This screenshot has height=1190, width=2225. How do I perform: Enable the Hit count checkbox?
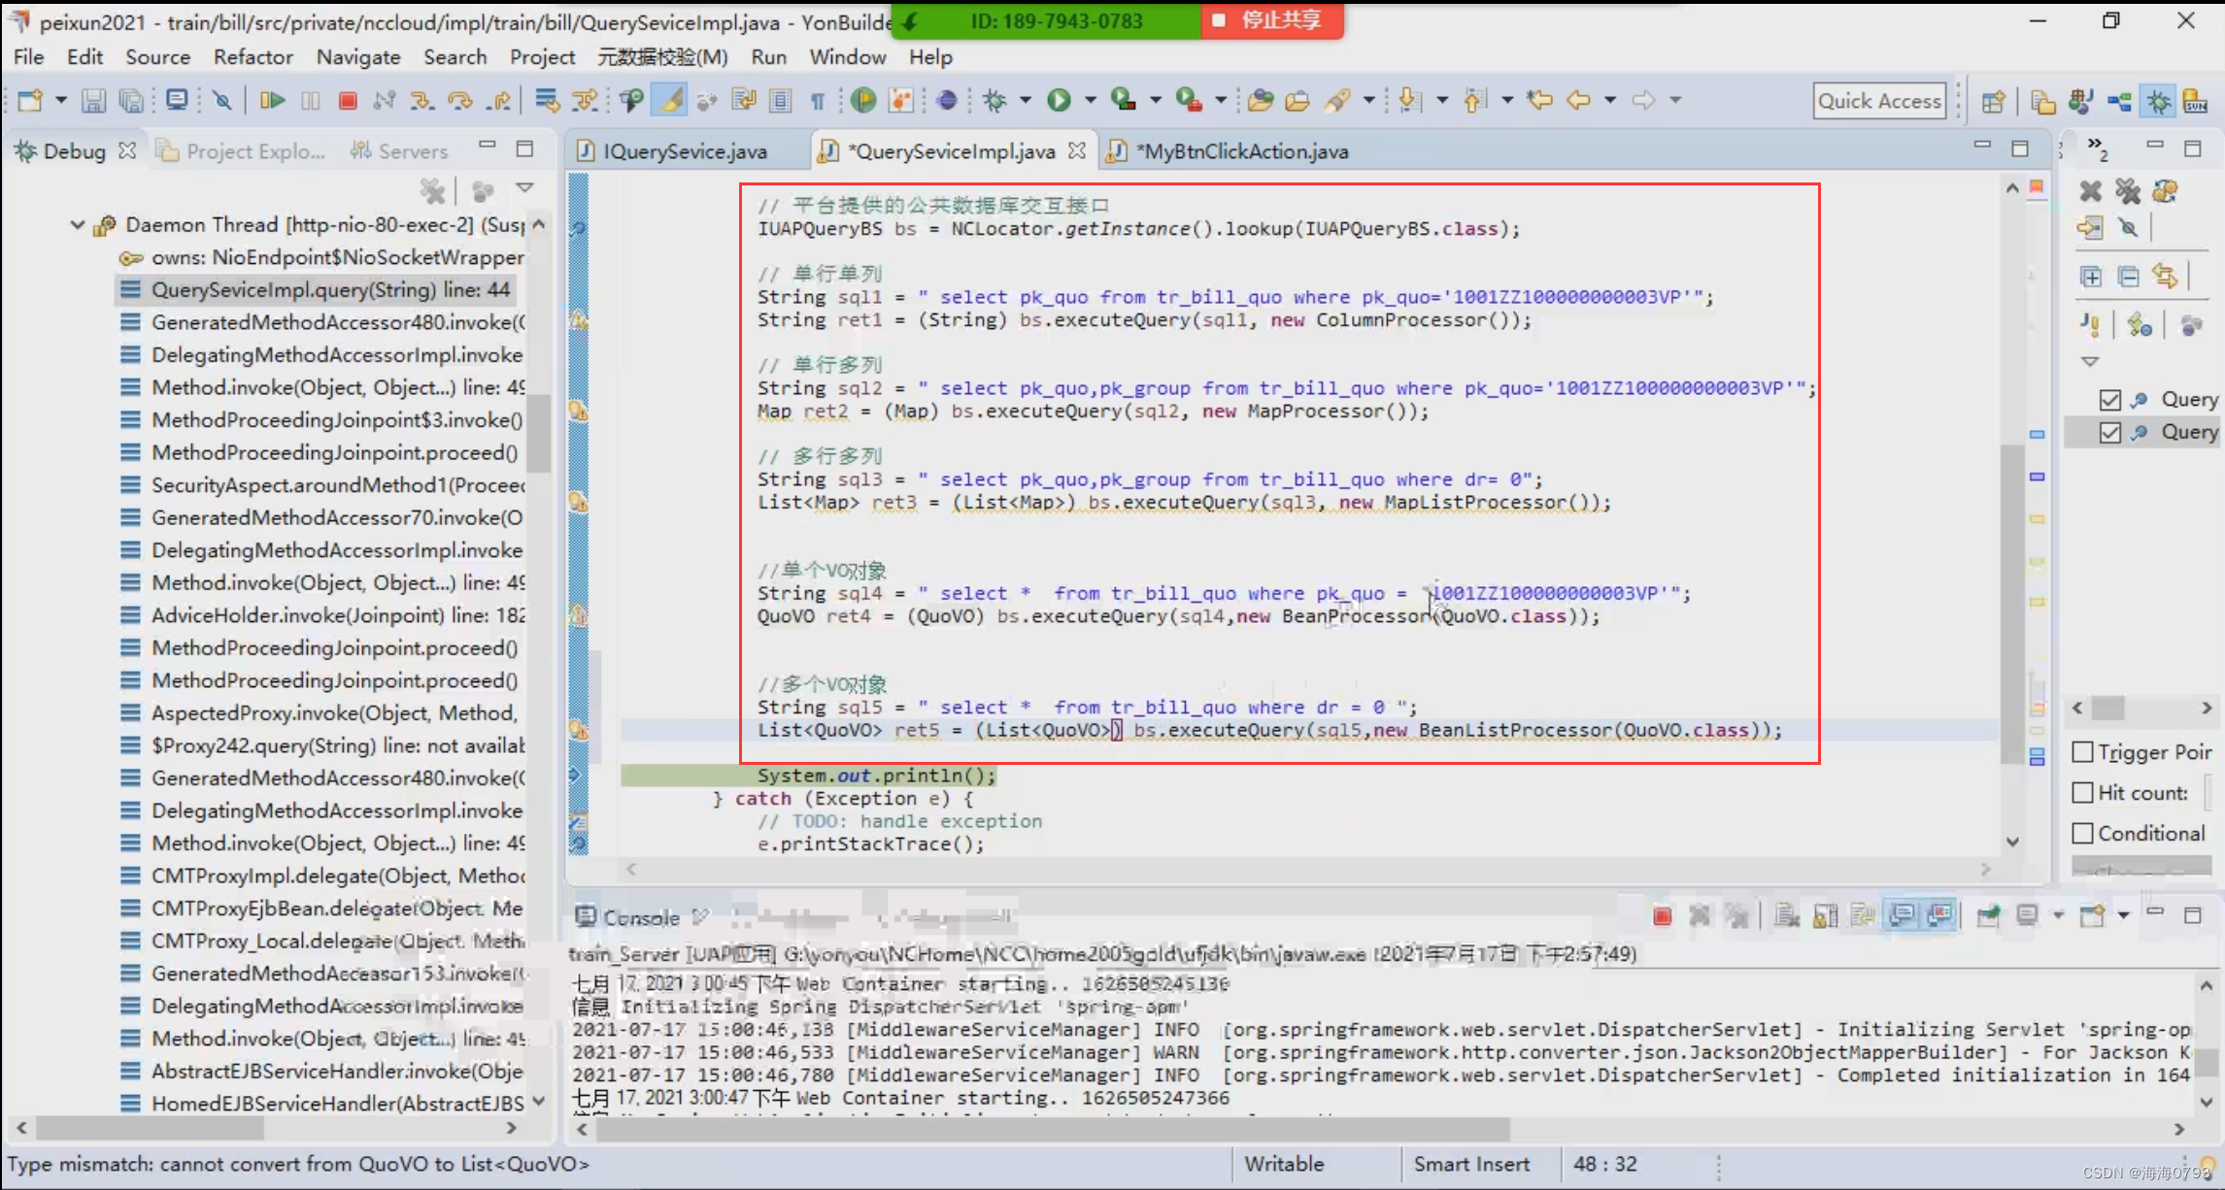(x=2082, y=793)
